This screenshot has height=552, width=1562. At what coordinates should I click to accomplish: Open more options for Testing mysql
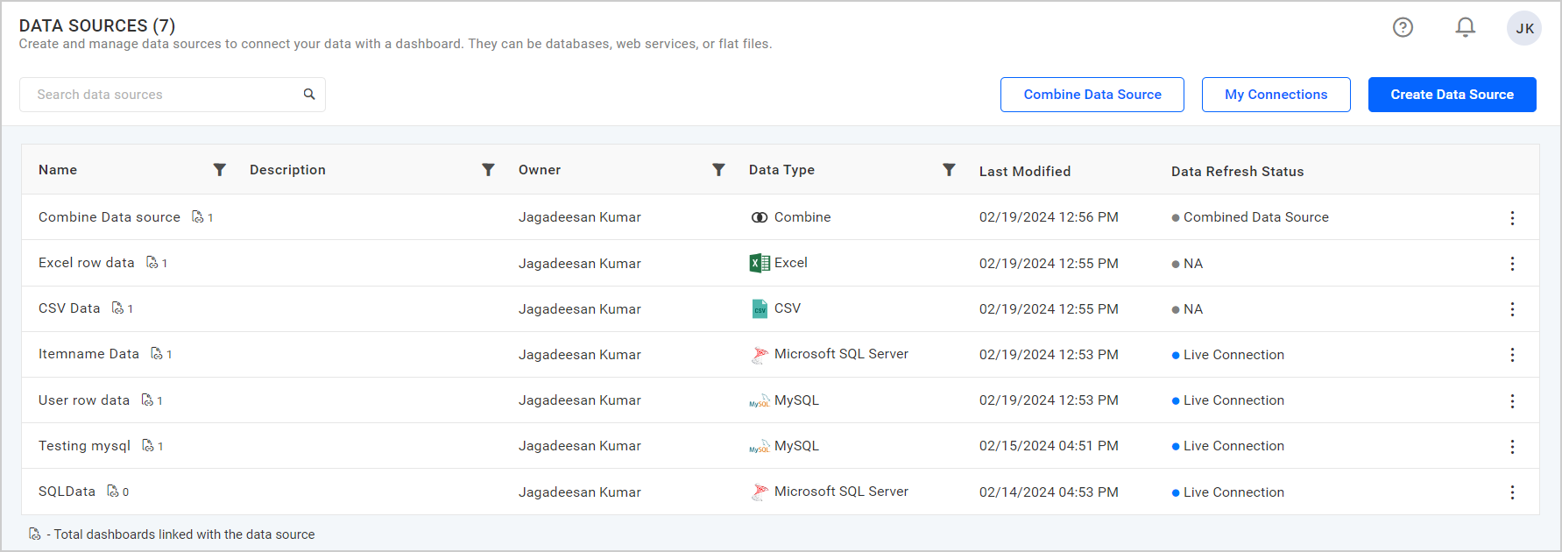point(1512,446)
